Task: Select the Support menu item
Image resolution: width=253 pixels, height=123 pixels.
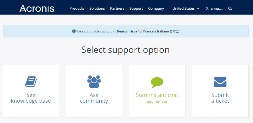Action: 136,9
